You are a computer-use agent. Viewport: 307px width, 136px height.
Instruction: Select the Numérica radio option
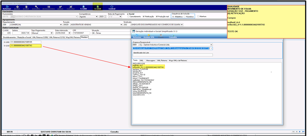click(185, 17)
